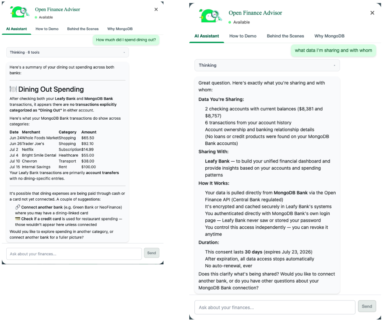Click the Whole Foods Market table row
This screenshot has width=383, height=321.
tap(53, 138)
